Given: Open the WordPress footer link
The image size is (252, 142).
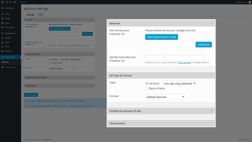Looking at the screenshot, I should pos(49,140).
